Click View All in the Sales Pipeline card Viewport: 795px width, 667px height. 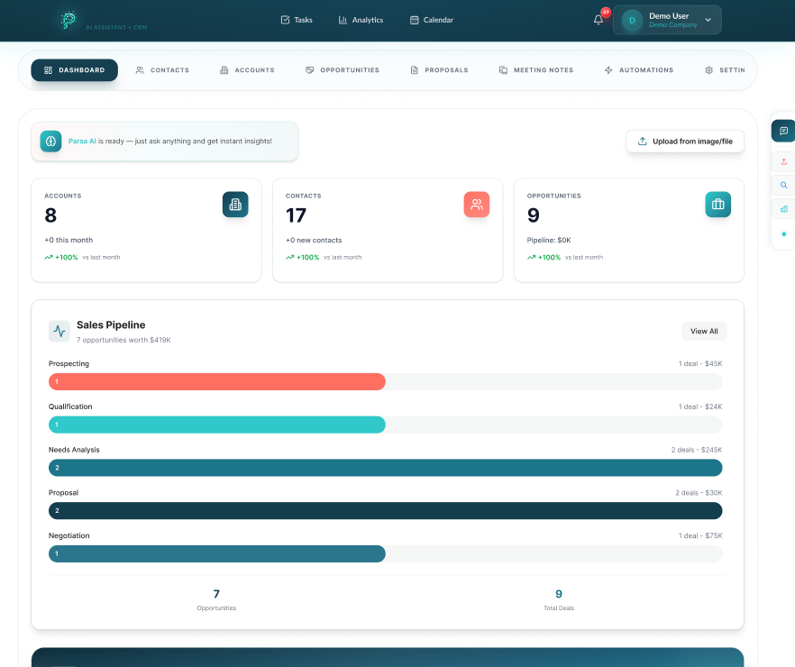(704, 331)
